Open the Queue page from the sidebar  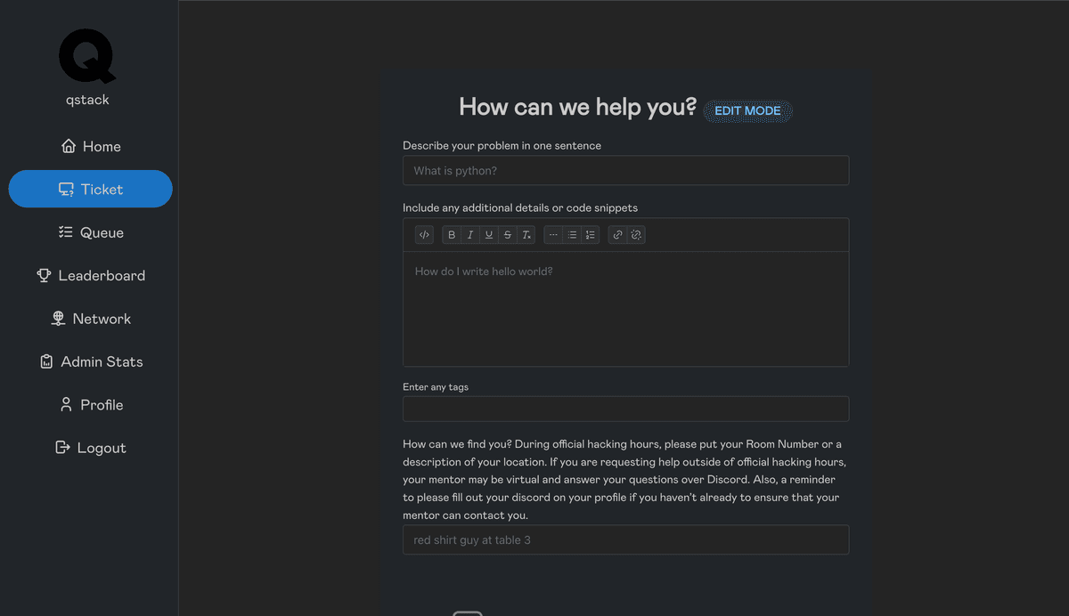(90, 233)
